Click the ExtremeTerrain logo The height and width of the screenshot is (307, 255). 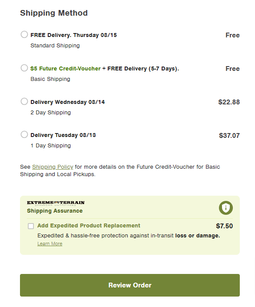click(x=56, y=203)
